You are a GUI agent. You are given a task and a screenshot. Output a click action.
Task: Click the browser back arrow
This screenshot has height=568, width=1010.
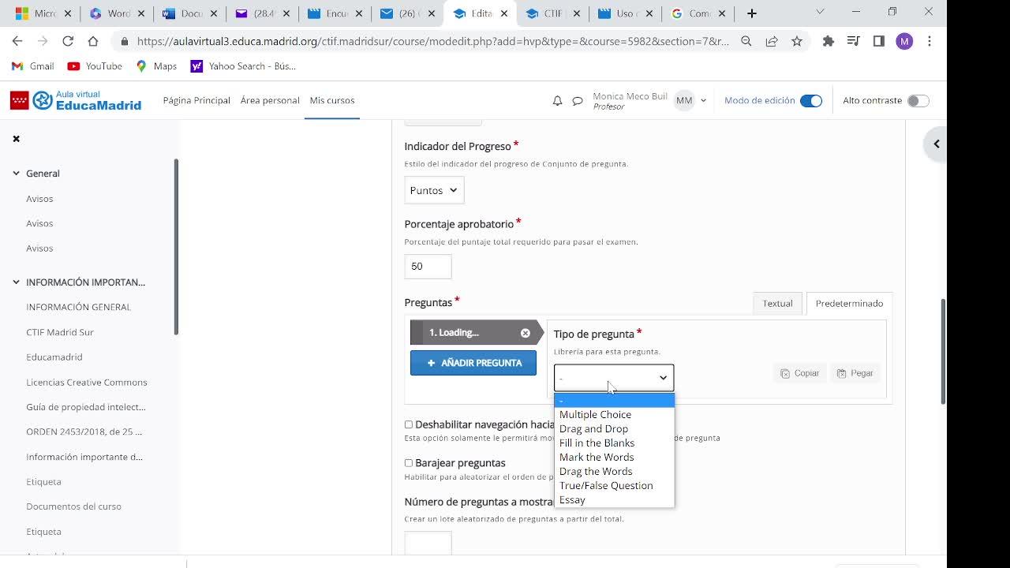[x=17, y=41]
